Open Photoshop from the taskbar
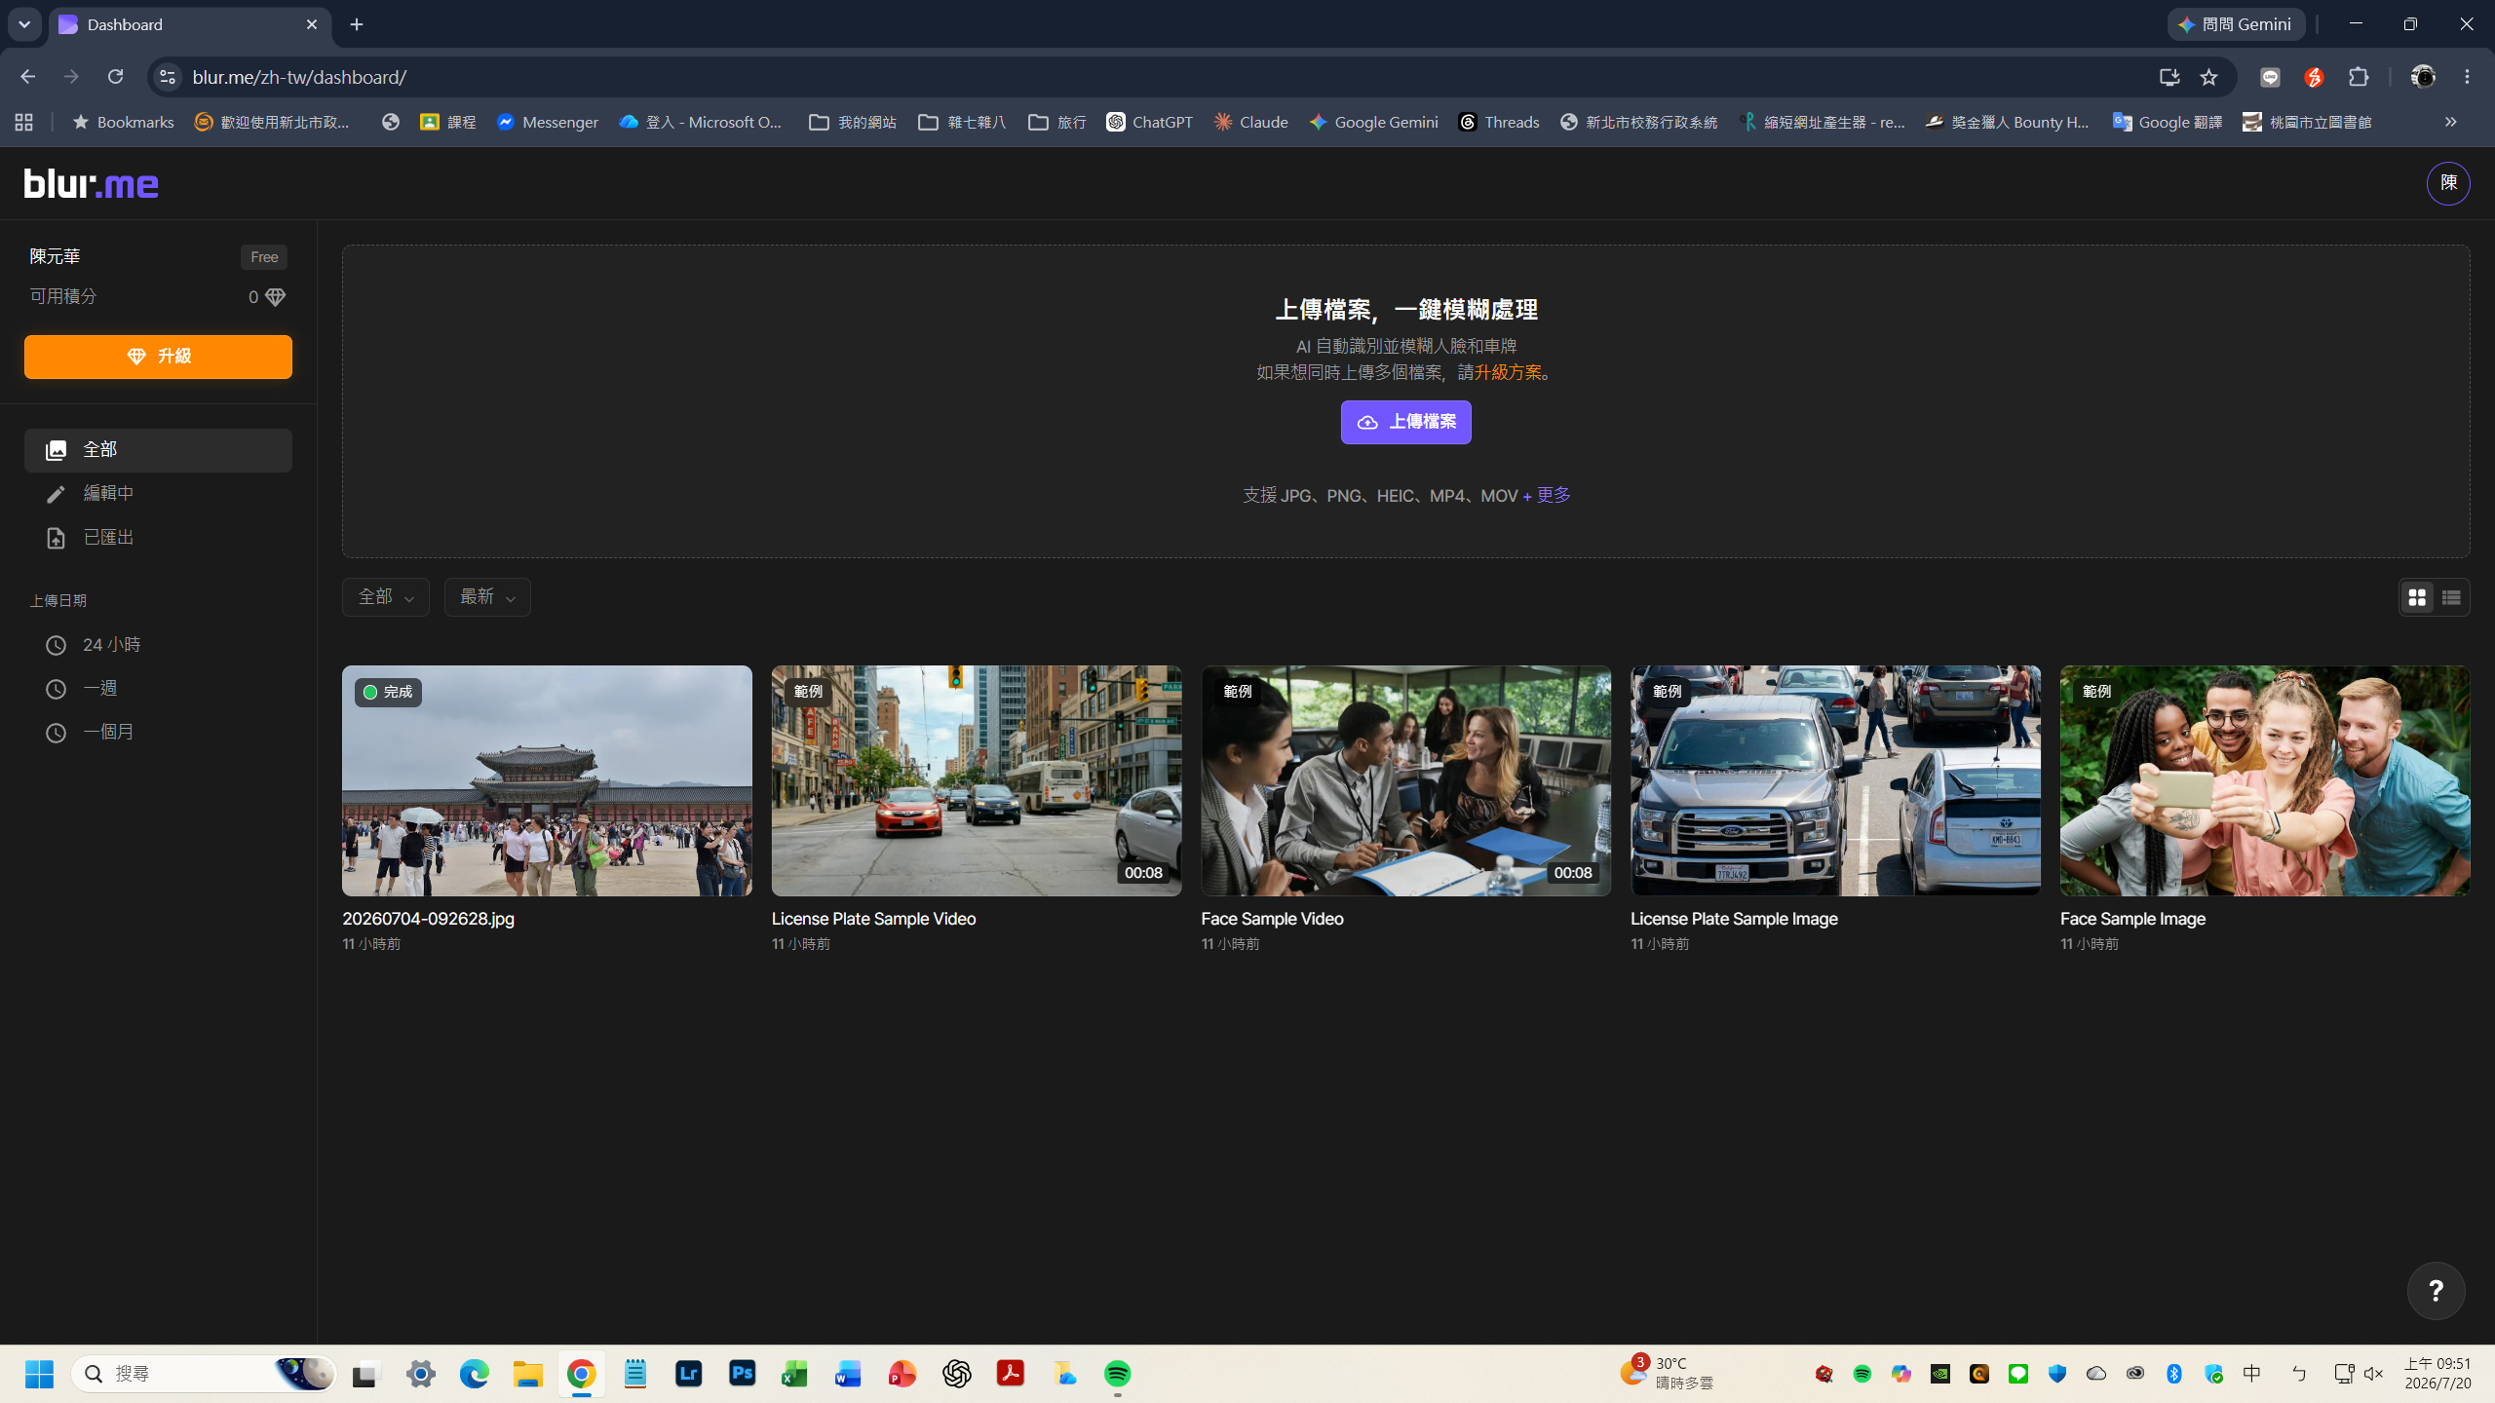 pyautogui.click(x=742, y=1374)
